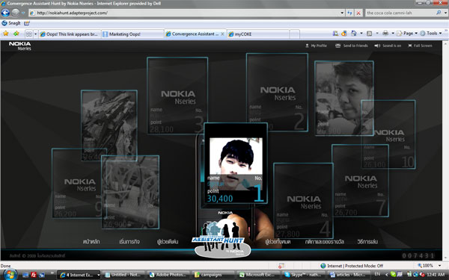Open a new blank tab
The height and width of the screenshot is (280, 449).
click(x=294, y=34)
